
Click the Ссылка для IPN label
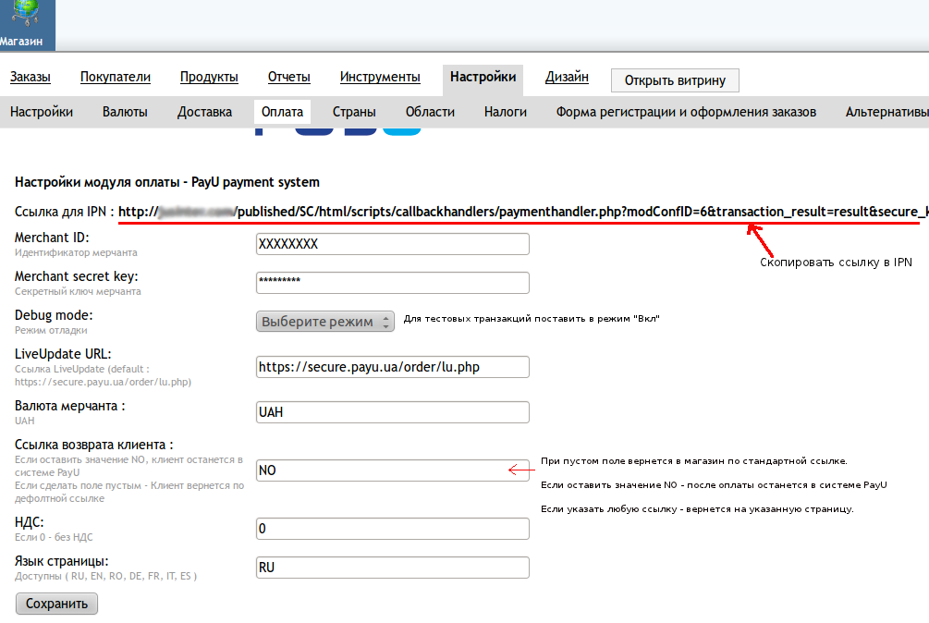(64, 212)
